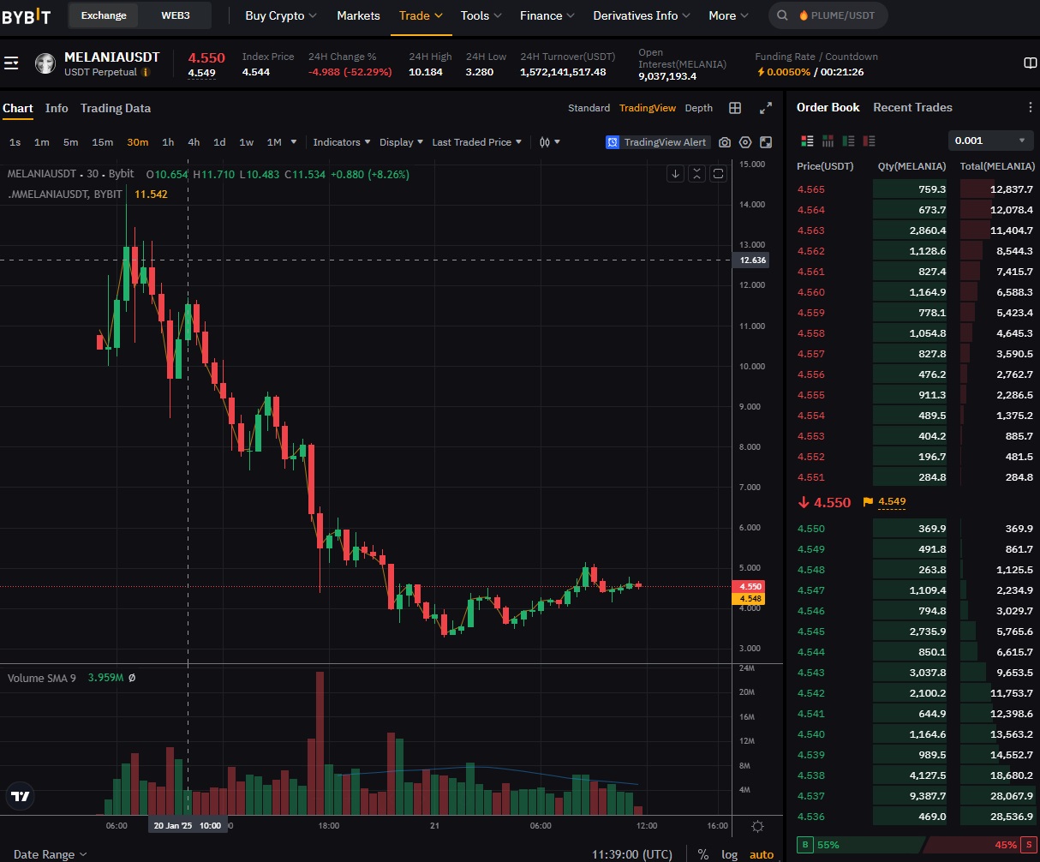Select the vertical depth order book view

828,141
